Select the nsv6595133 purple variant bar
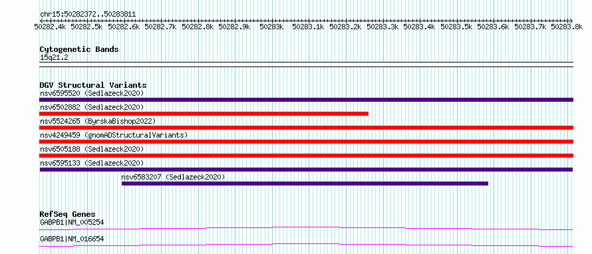592x254 pixels. 306,170
